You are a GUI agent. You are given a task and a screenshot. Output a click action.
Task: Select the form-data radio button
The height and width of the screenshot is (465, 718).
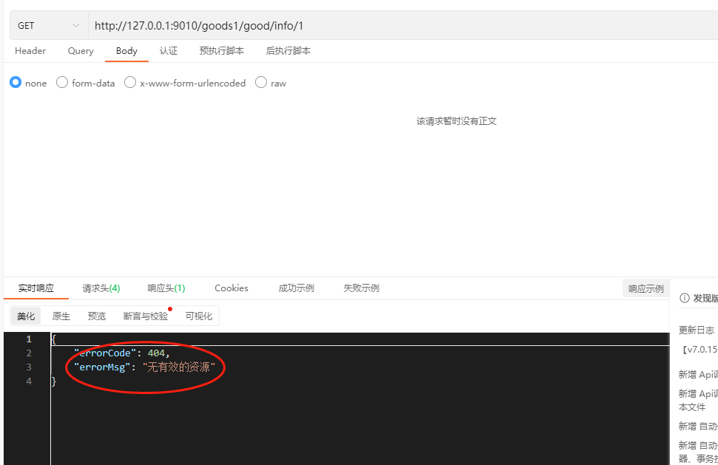tap(62, 83)
